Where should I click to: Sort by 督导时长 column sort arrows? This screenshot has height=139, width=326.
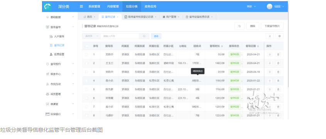(222, 46)
